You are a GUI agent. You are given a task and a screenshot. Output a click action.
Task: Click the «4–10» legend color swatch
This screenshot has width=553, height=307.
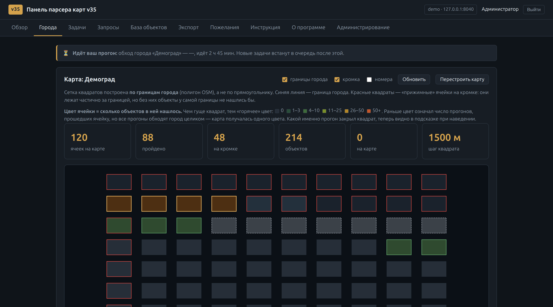coord(305,111)
